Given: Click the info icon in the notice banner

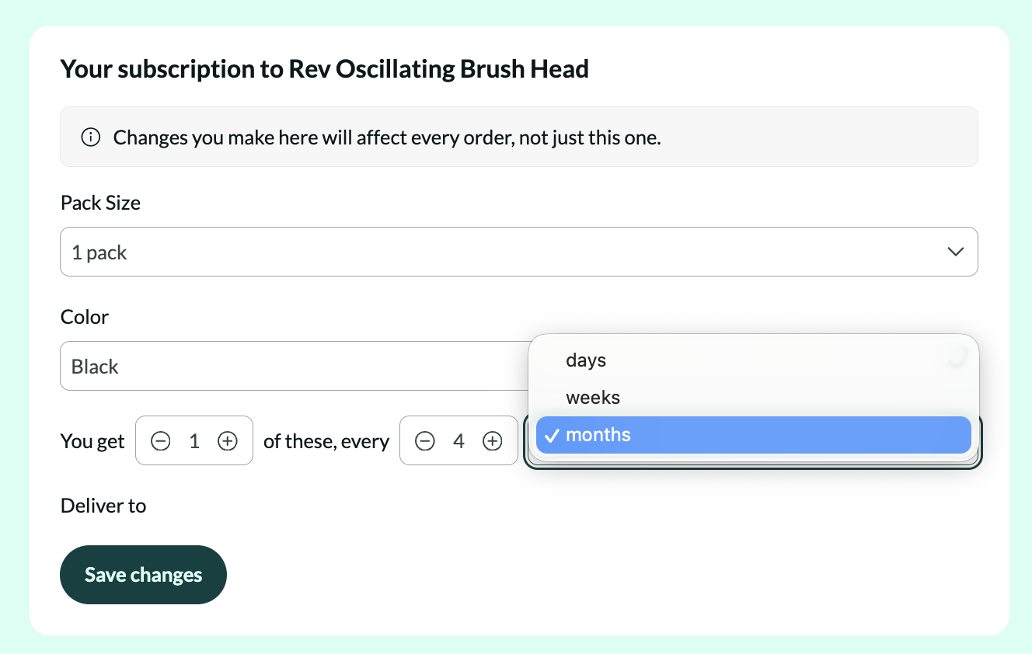Looking at the screenshot, I should pyautogui.click(x=91, y=137).
